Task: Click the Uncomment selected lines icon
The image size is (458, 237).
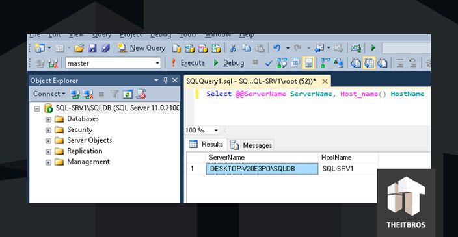Action: click(x=412, y=63)
